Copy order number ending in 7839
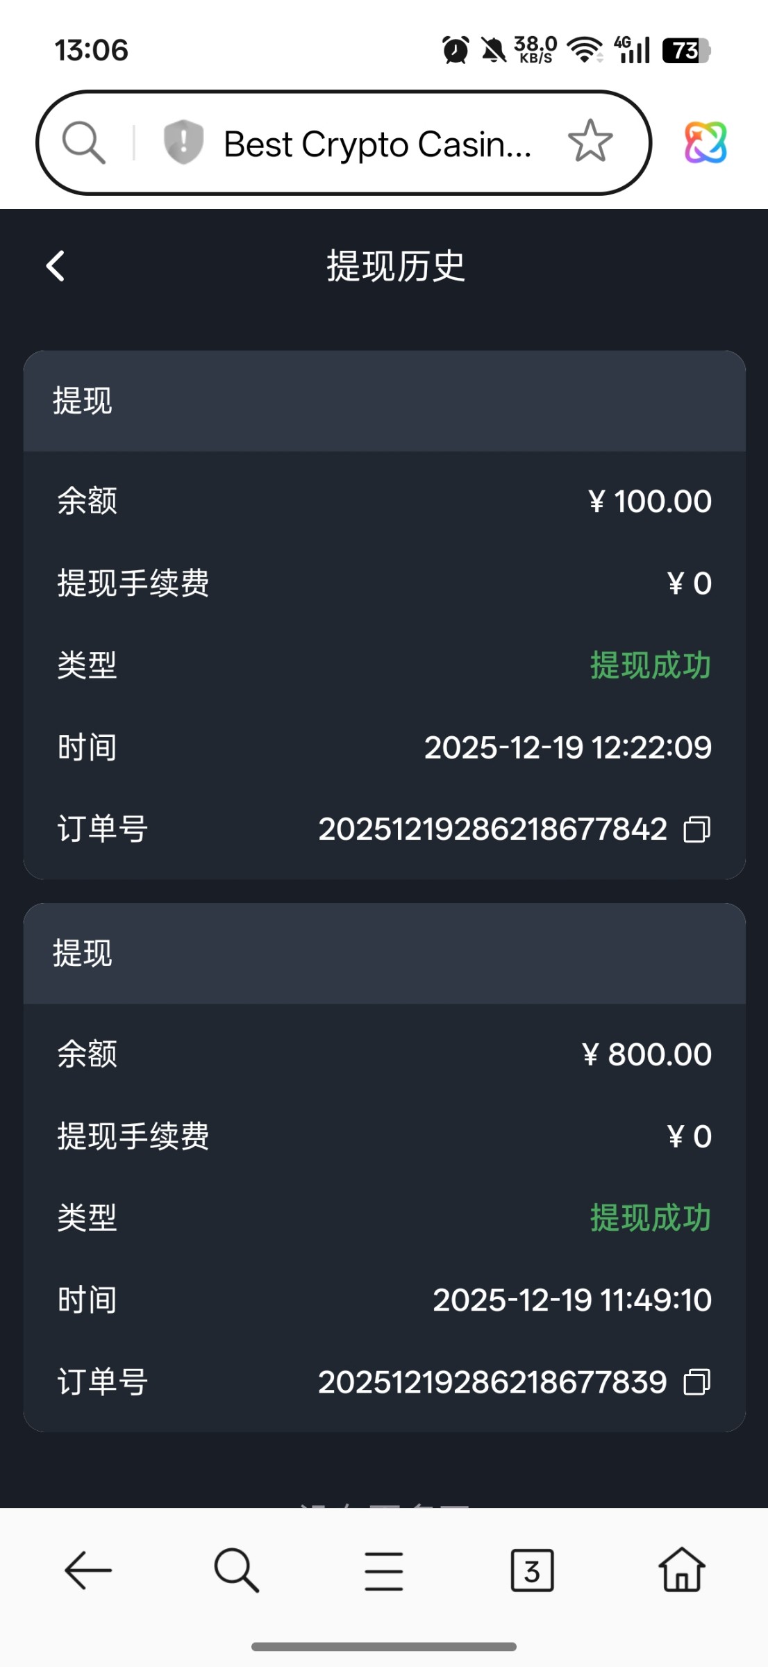768x1667 pixels. pyautogui.click(x=696, y=1382)
